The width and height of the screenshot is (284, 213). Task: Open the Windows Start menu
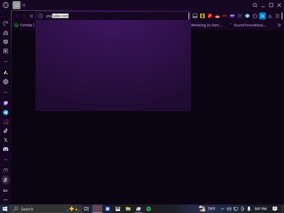click(5, 209)
